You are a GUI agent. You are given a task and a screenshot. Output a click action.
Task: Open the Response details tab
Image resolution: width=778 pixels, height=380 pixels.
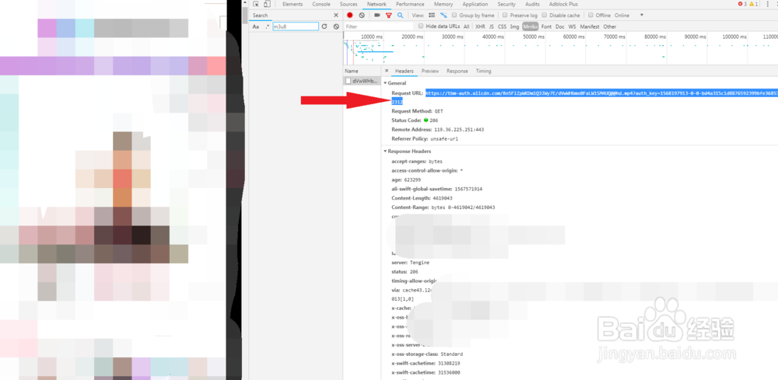coord(457,71)
